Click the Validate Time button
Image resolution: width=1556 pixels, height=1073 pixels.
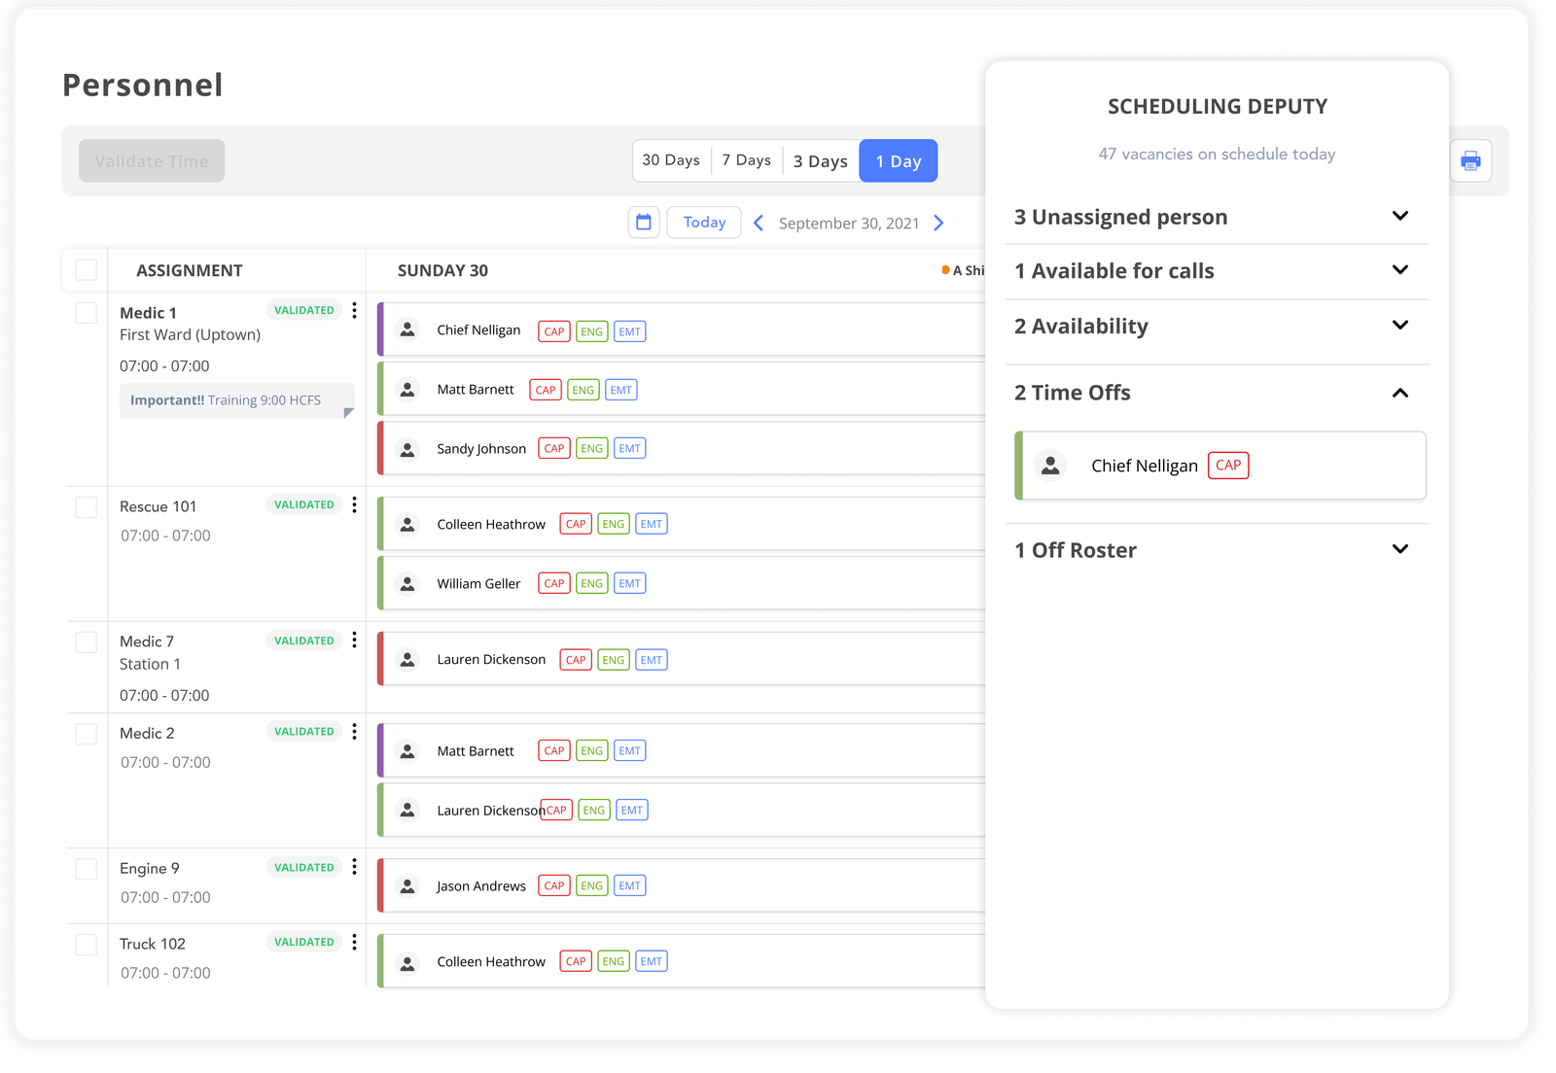pos(151,160)
